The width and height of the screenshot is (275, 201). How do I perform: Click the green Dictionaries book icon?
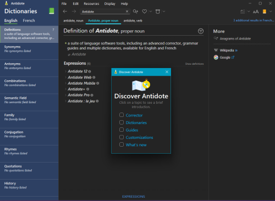pyautogui.click(x=52, y=11)
